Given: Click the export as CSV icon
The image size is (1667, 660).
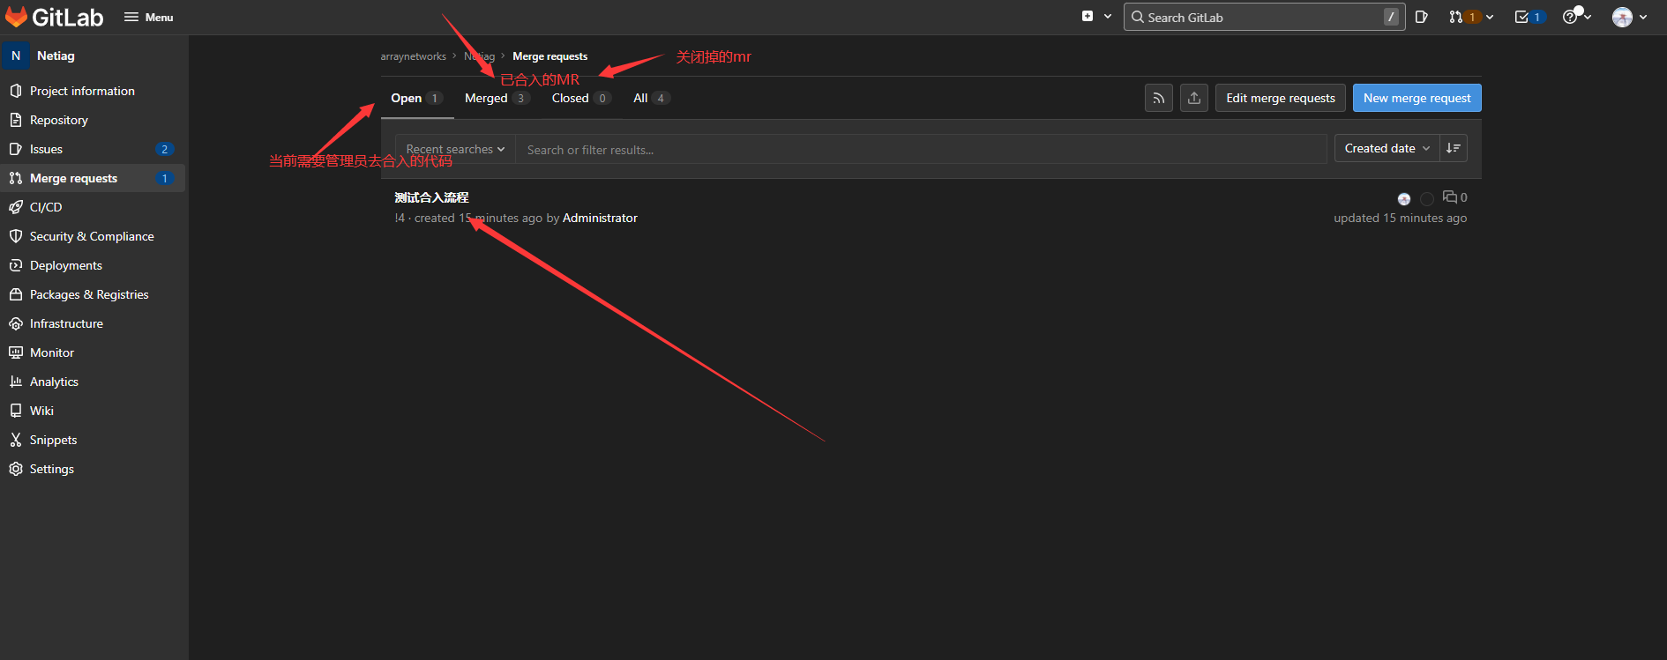Looking at the screenshot, I should point(1194,98).
